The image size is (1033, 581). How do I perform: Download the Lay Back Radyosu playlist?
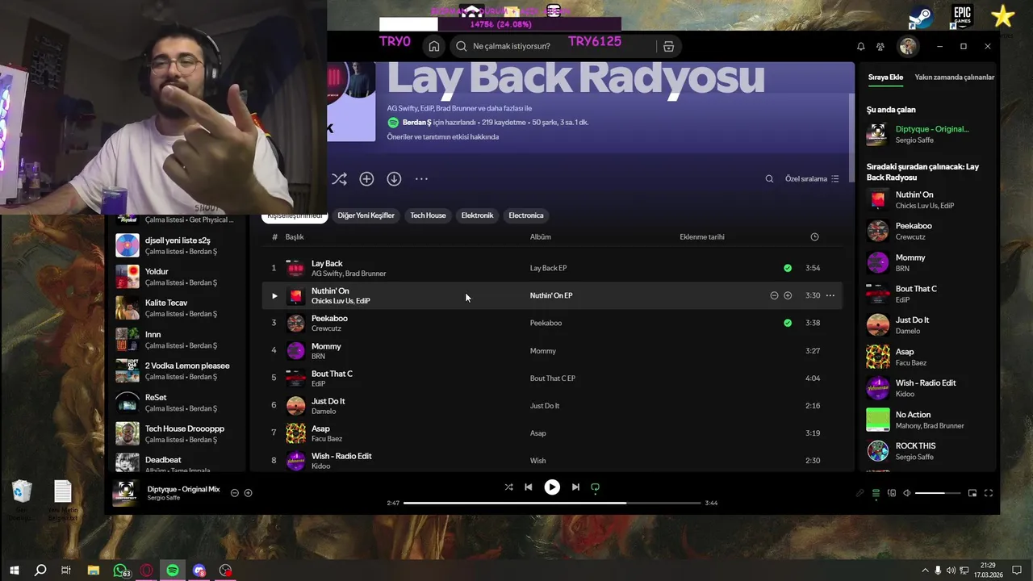pos(394,179)
